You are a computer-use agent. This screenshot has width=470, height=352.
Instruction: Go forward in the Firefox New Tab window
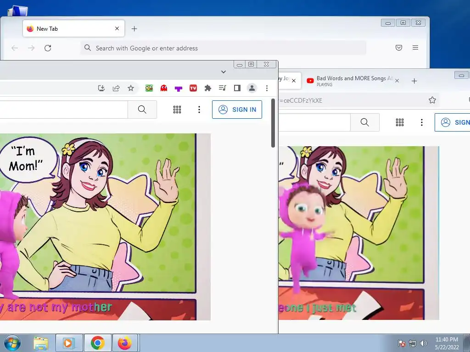[x=31, y=48]
